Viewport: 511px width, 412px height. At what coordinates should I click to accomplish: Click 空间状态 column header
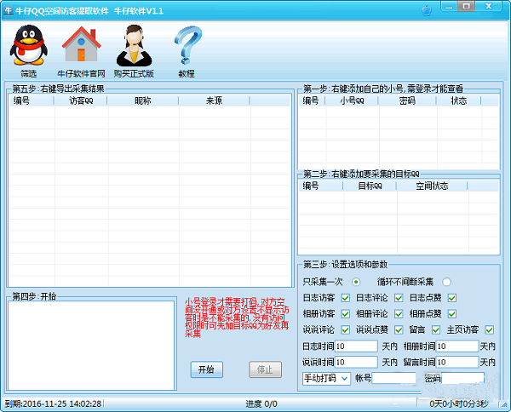[432, 186]
